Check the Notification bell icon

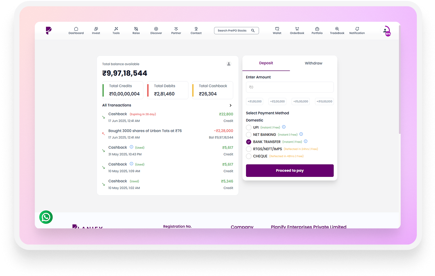357,29
